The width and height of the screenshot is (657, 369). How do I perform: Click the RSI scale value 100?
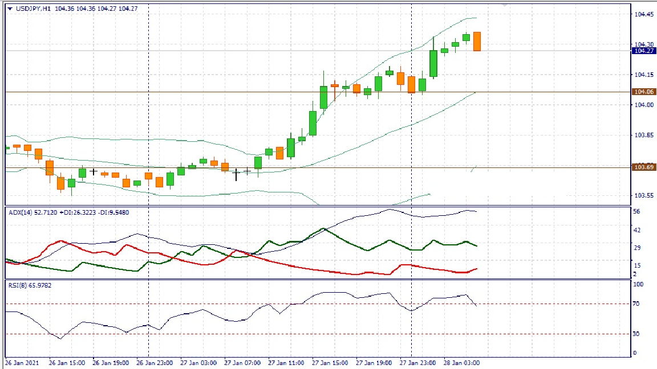[639, 284]
